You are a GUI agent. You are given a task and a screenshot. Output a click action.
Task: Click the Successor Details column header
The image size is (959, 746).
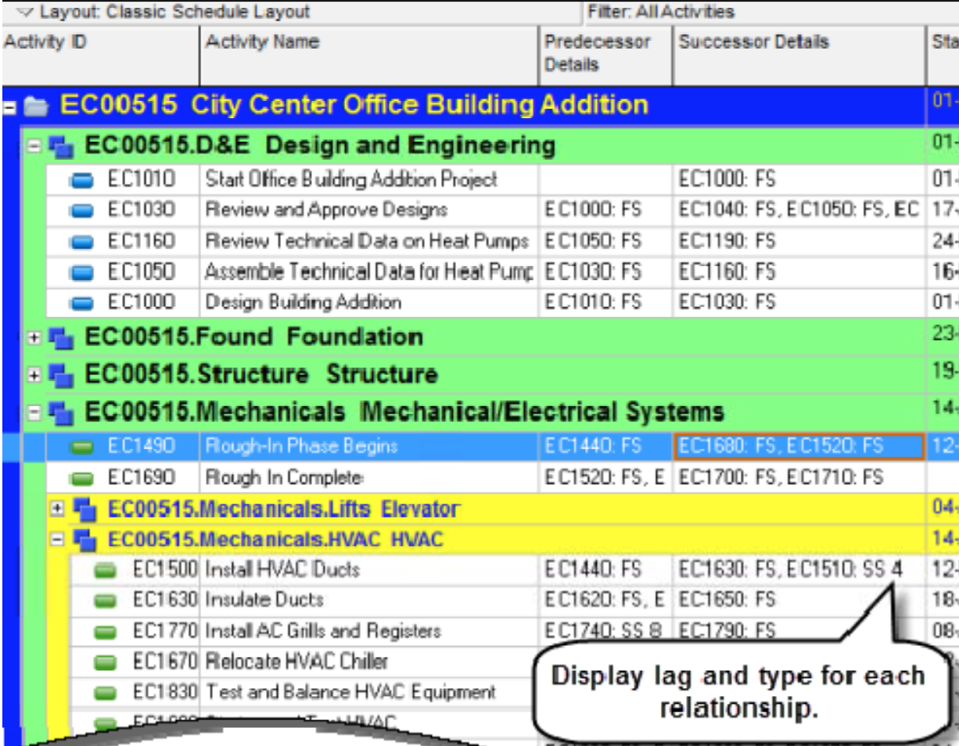(799, 55)
